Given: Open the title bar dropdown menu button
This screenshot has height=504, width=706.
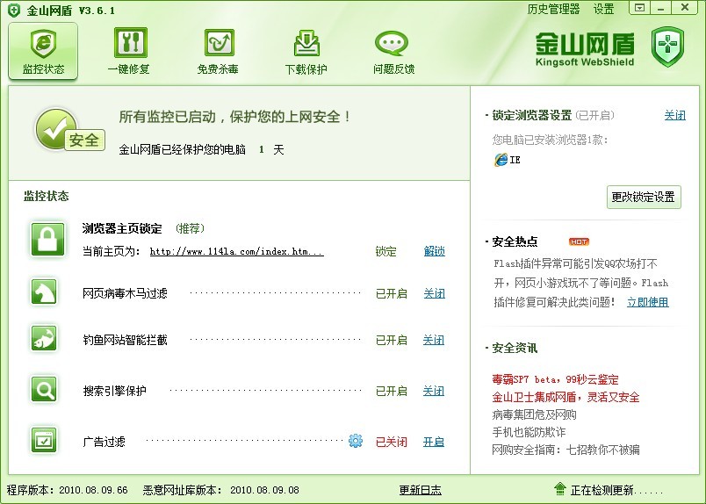Looking at the screenshot, I should (639, 8).
